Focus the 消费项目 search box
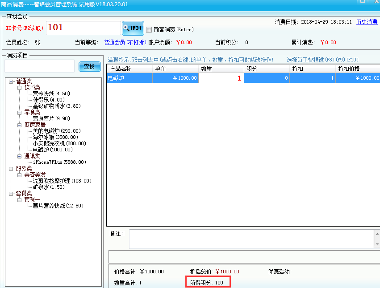Screen dimensions: 380x288 coord(39,66)
